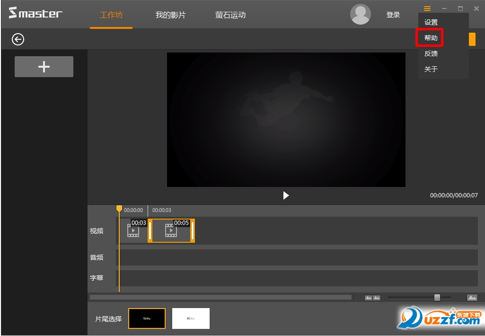Click the orange playhead marker
The height and width of the screenshot is (336, 485).
point(119,209)
